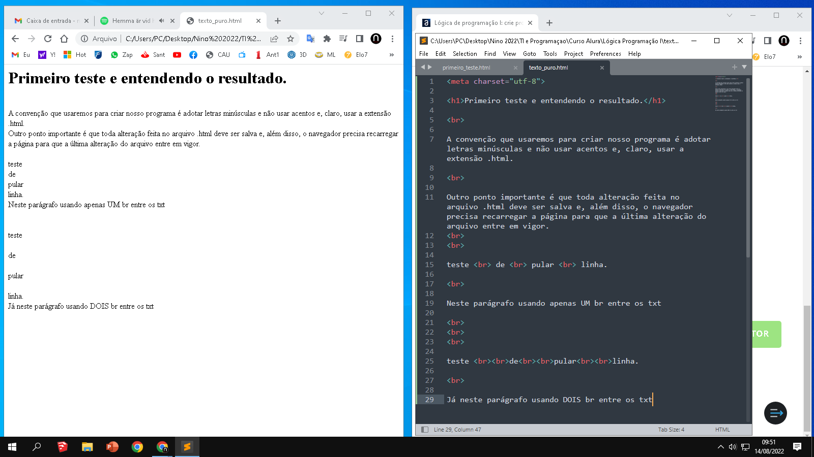Open the '3D' bookmark
This screenshot has width=814, height=457.
297,55
